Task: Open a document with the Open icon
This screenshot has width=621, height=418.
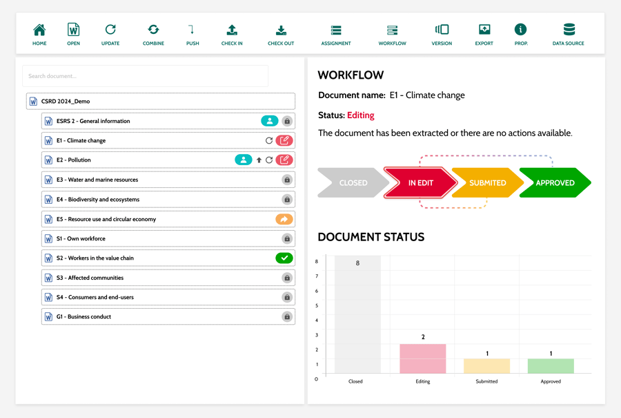Action: [73, 30]
